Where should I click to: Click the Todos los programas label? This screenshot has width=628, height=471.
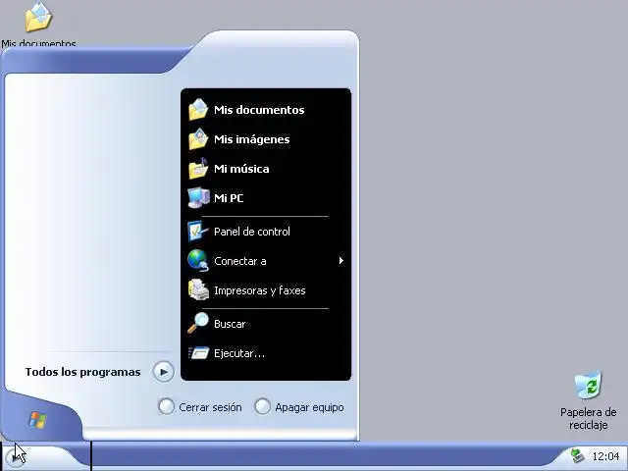coord(82,372)
